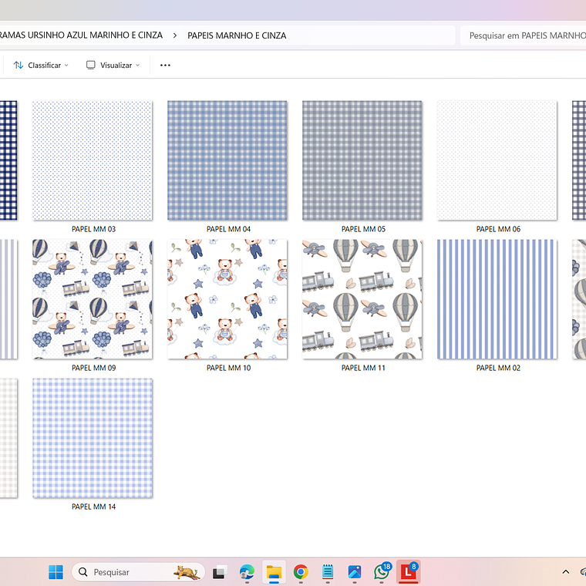586x586 pixels.
Task: Click the folder search field
Action: coord(524,35)
